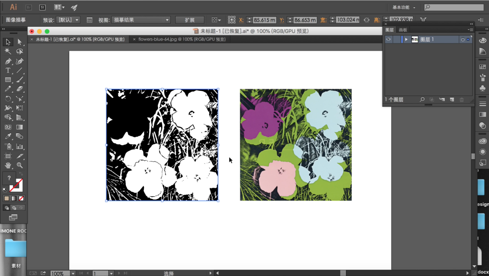489x276 pixels.
Task: Locate object magnifier in Layers panel
Action: click(422, 100)
